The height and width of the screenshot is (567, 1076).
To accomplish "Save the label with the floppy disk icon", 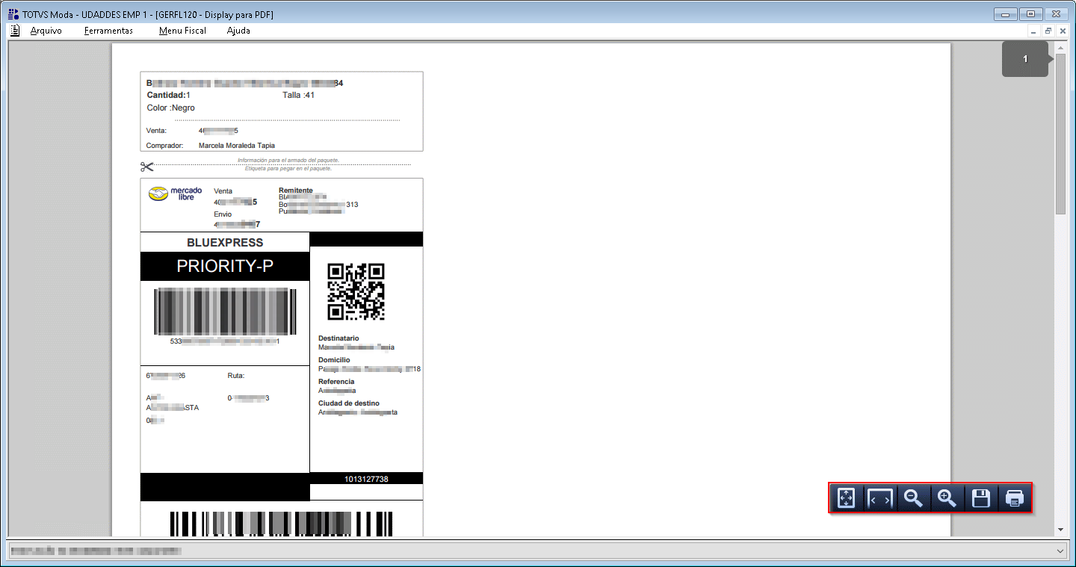I will point(981,498).
